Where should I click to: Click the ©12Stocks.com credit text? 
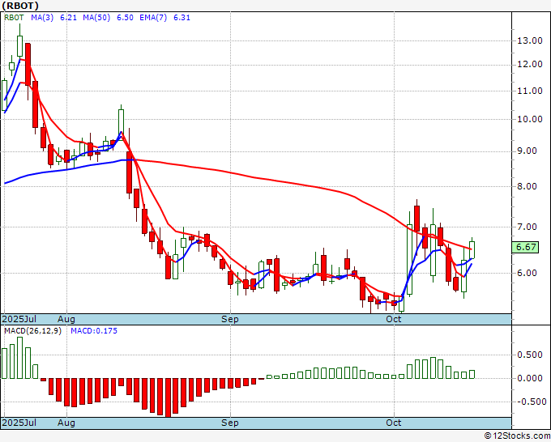(517, 436)
